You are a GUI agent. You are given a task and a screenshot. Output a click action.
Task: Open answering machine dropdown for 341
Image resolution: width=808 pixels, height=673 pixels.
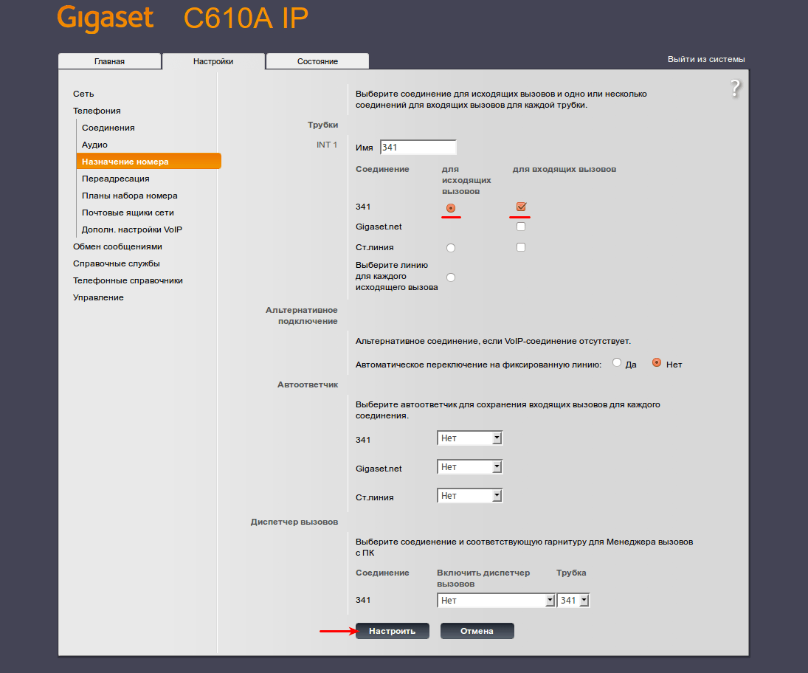[469, 438]
